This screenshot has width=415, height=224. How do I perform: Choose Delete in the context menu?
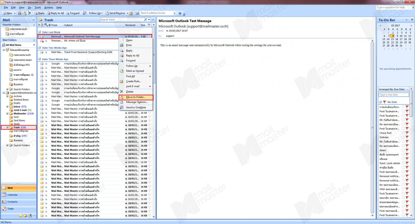pyautogui.click(x=136, y=92)
